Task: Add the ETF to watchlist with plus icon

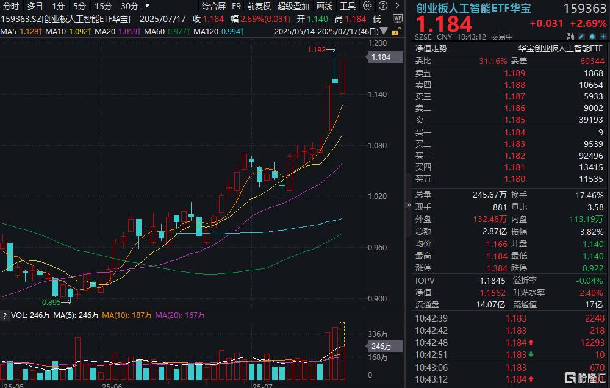Action: tap(603, 37)
